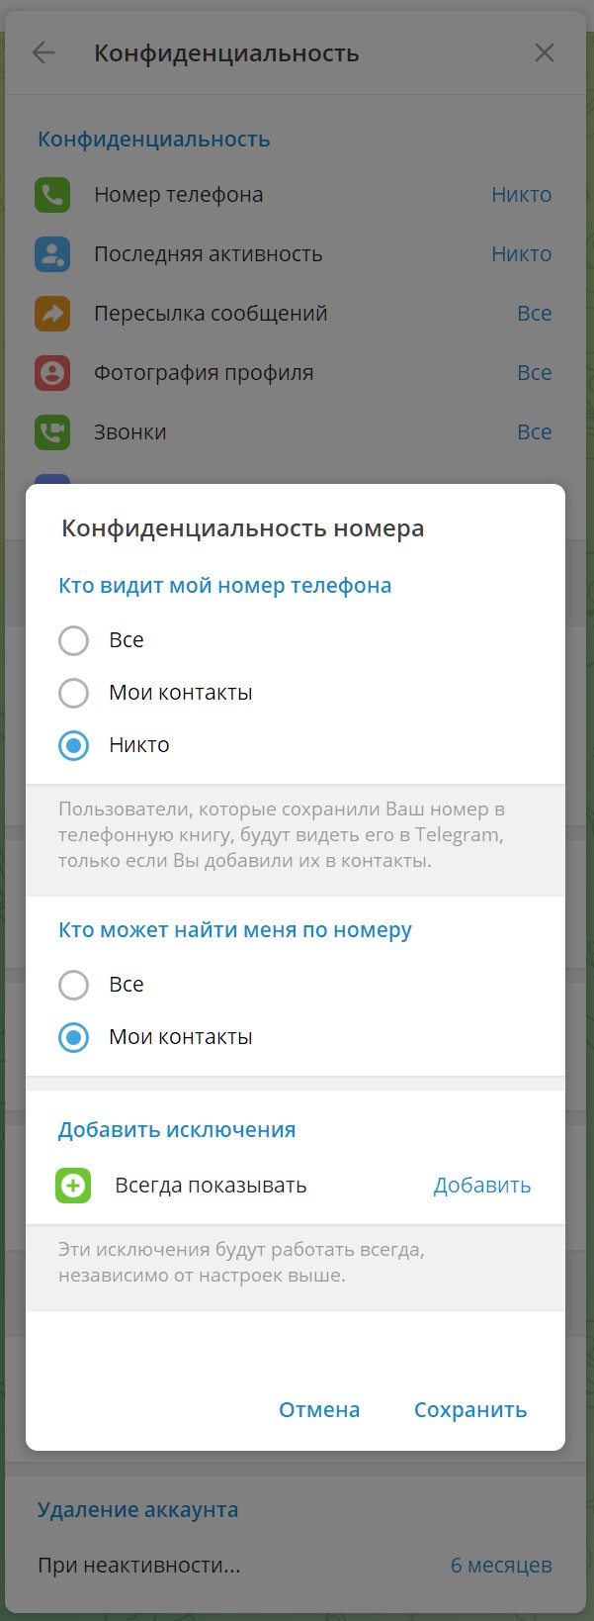Click the green Звонки call icon
This screenshot has width=594, height=1621.
(x=52, y=432)
